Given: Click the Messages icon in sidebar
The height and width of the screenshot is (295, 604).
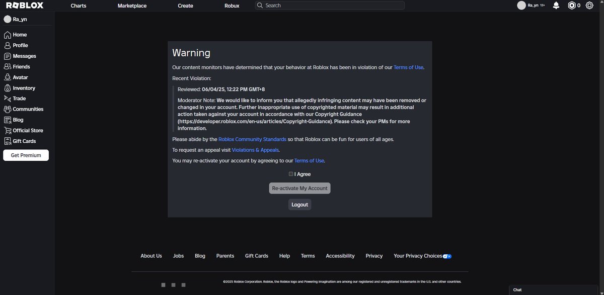Looking at the screenshot, I should (x=8, y=56).
